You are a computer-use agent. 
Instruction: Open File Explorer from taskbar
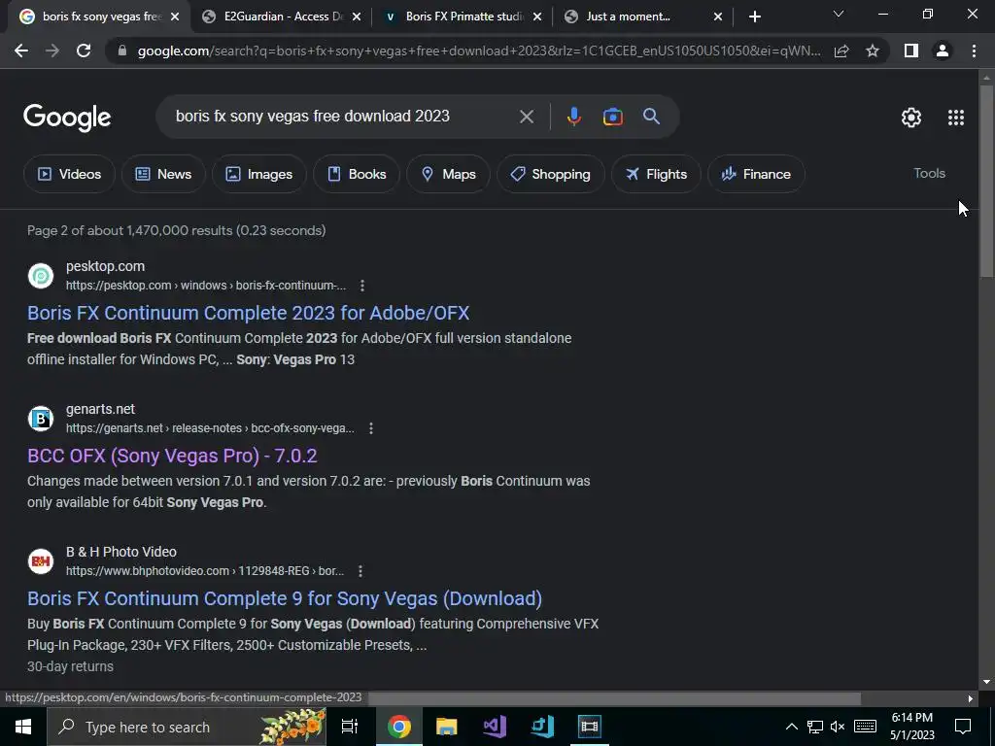click(x=447, y=727)
